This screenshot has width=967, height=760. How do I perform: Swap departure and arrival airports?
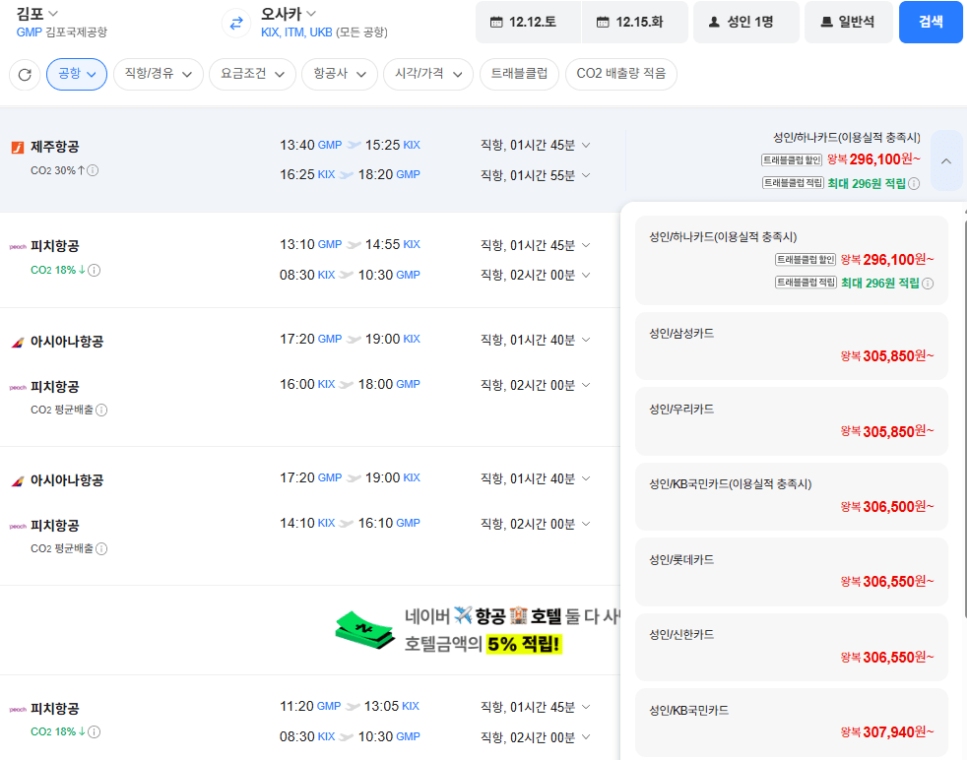[x=236, y=24]
